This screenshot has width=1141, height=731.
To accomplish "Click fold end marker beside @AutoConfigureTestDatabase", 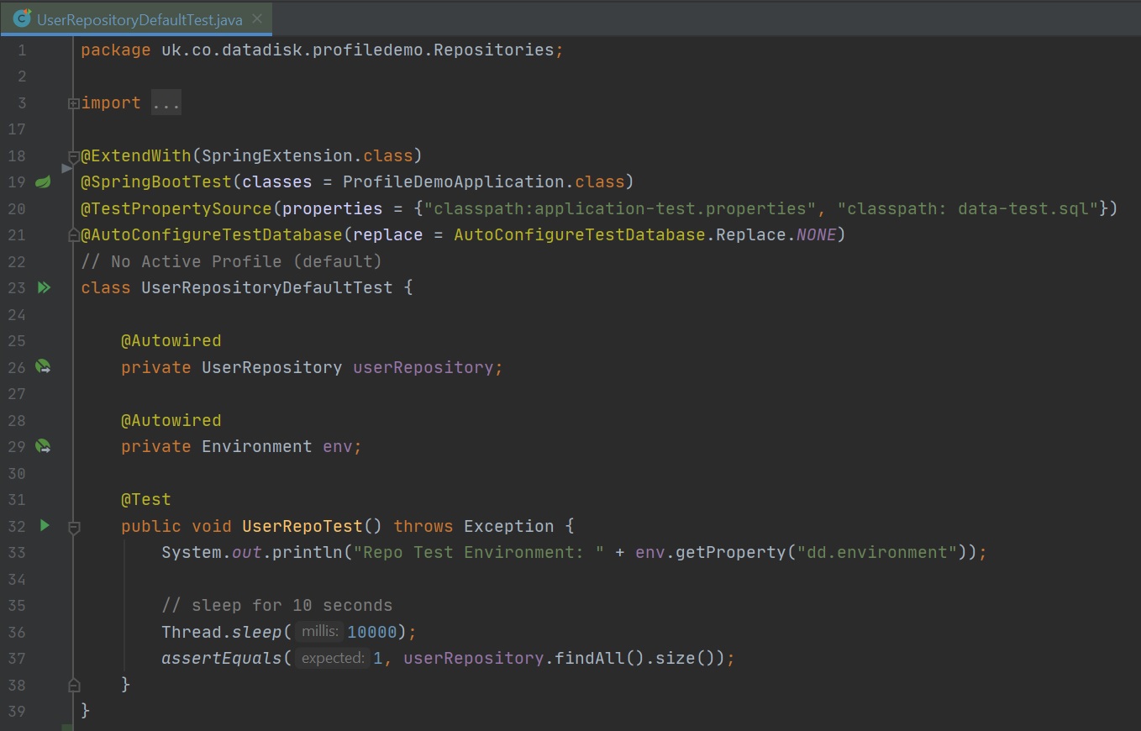I will [x=74, y=235].
